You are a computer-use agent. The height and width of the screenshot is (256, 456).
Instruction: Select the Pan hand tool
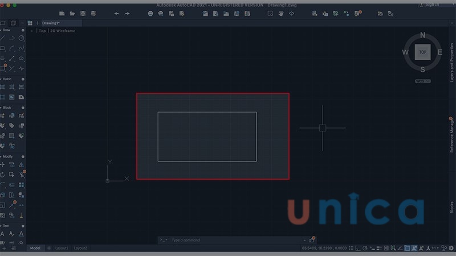coord(281,14)
